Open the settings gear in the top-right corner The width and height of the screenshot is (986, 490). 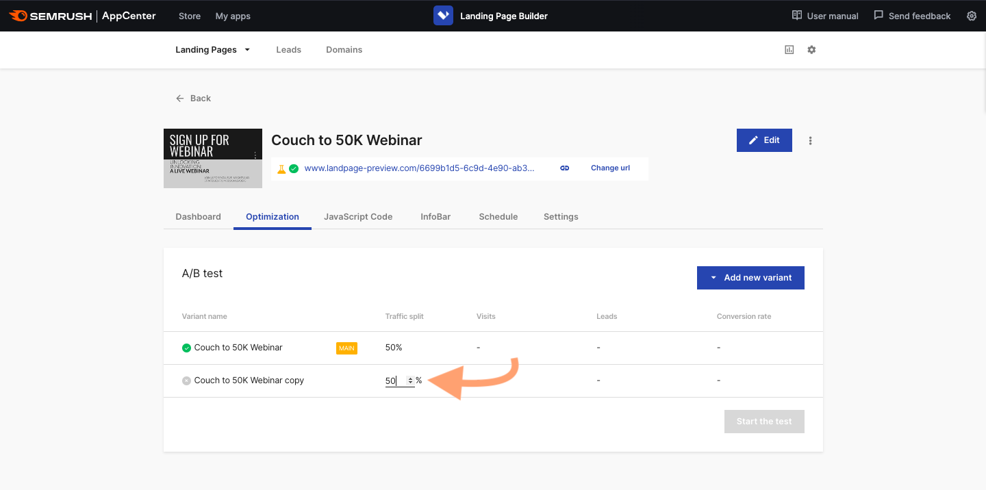(x=972, y=15)
